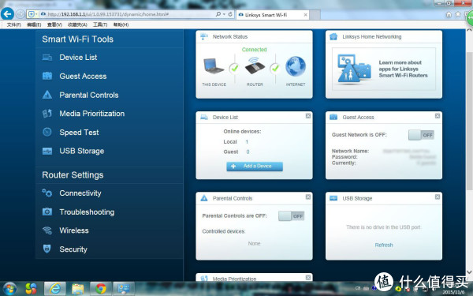Open the USB Storage sidebar icon
473x296 pixels.
(x=47, y=151)
